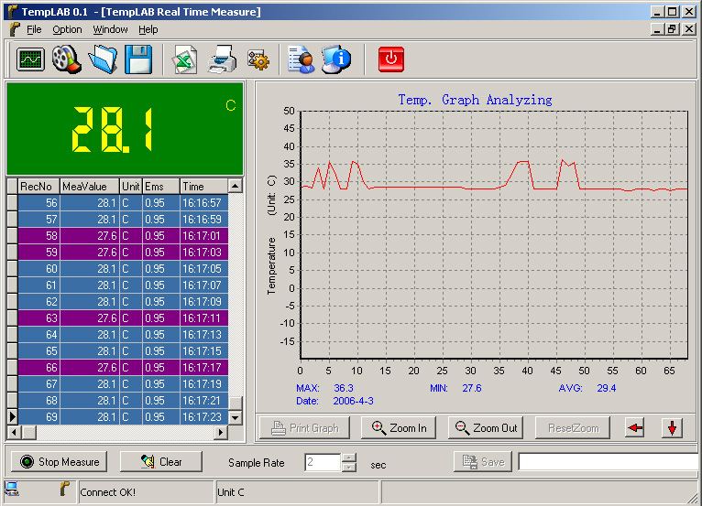
Task: Zoom In on the temperature graph
Action: [400, 428]
